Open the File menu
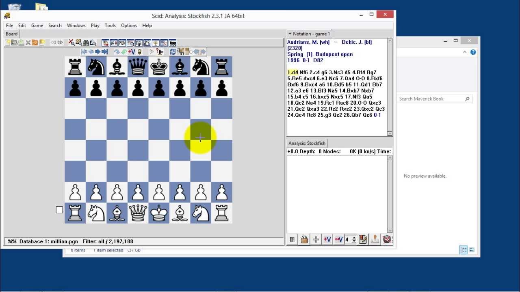The image size is (520, 292). (x=9, y=26)
